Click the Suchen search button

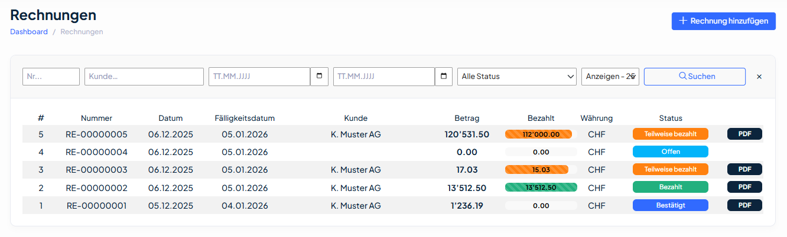click(694, 77)
